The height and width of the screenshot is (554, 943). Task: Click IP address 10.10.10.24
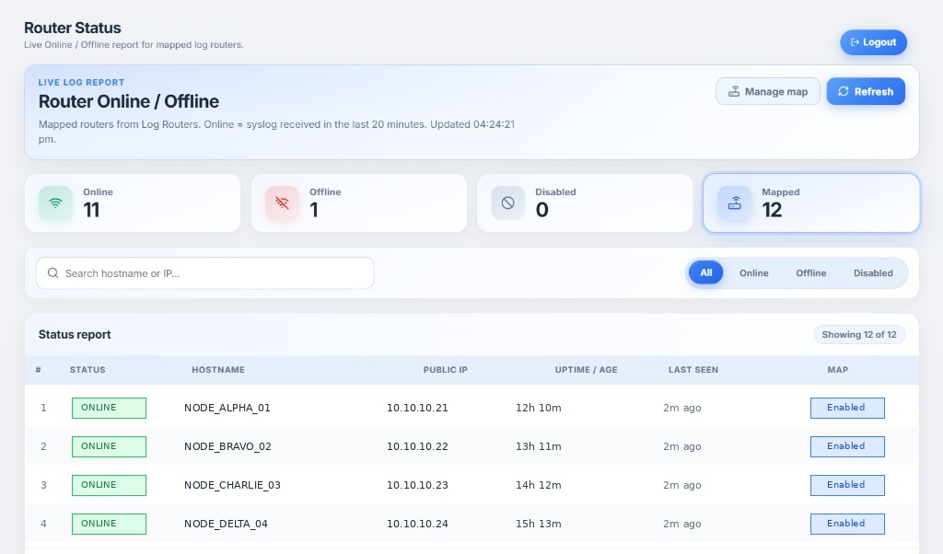(417, 524)
